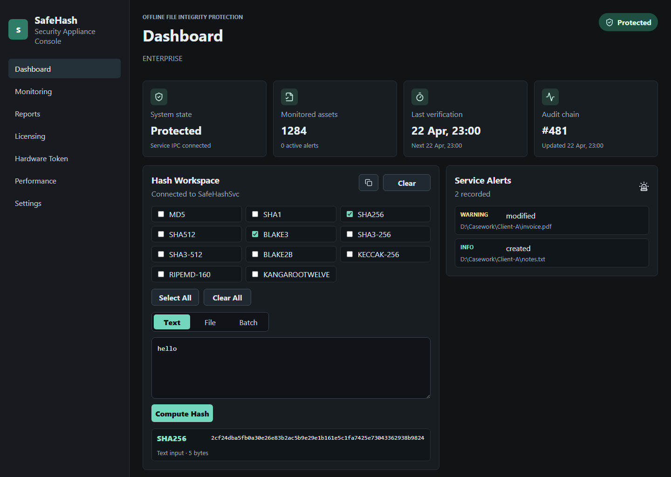
Task: Enable the KECCAK-256 checkbox
Action: pyautogui.click(x=349, y=254)
